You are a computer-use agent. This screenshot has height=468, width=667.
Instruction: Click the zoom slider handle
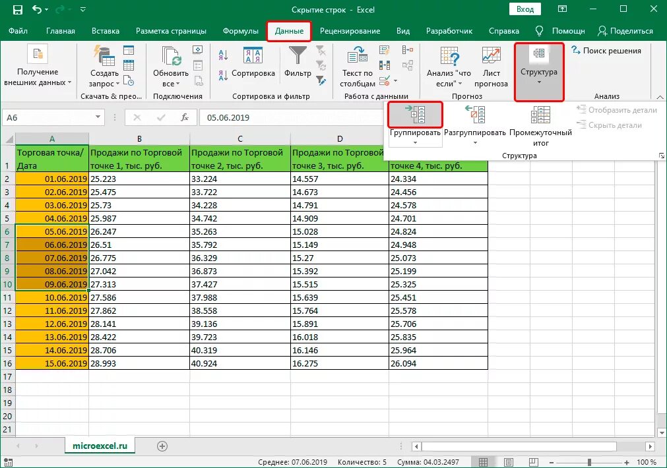click(x=589, y=462)
